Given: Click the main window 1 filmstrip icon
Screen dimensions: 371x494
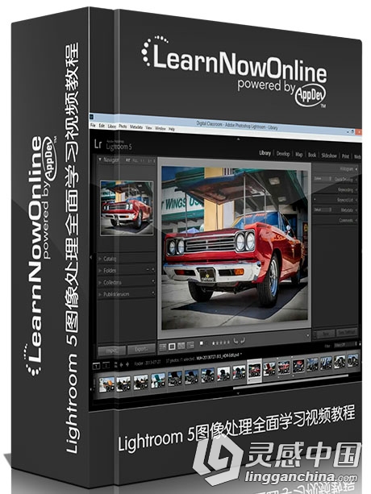Looking at the screenshot, I should [97, 366].
